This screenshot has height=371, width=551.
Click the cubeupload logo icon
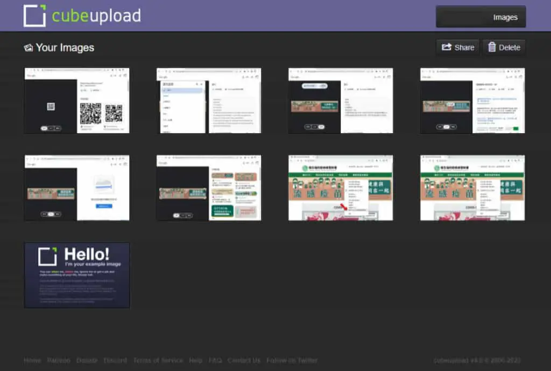(x=34, y=16)
